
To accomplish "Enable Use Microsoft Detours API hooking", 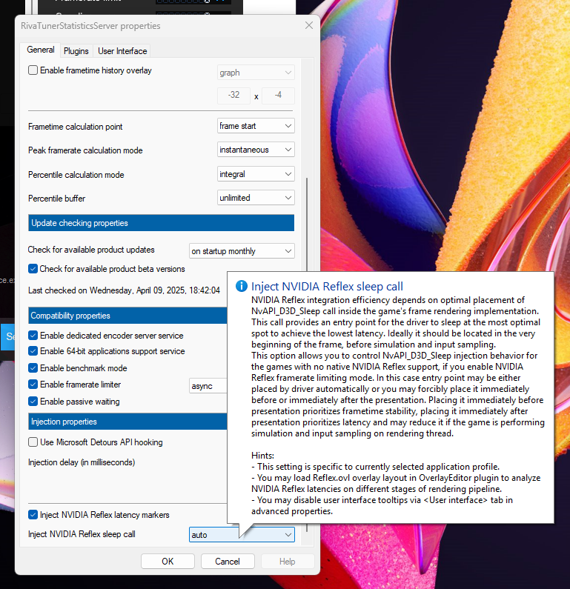I will pyautogui.click(x=33, y=442).
